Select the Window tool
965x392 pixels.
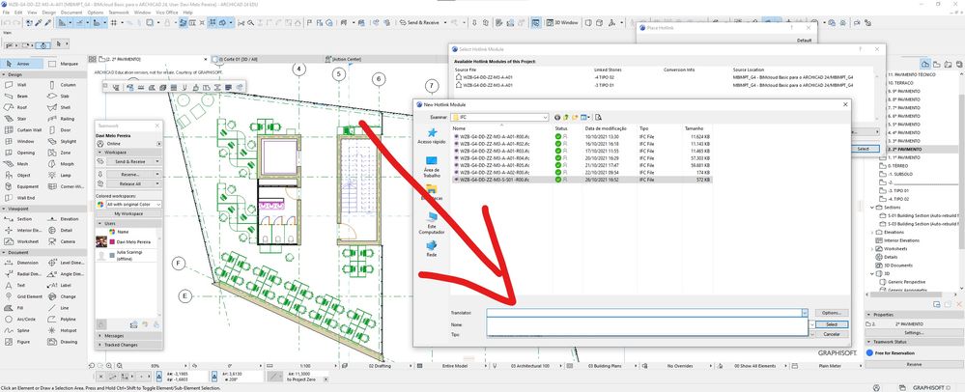click(x=21, y=141)
